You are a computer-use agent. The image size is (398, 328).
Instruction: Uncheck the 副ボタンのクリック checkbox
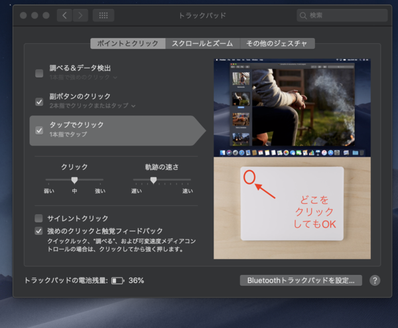pyautogui.click(x=39, y=101)
